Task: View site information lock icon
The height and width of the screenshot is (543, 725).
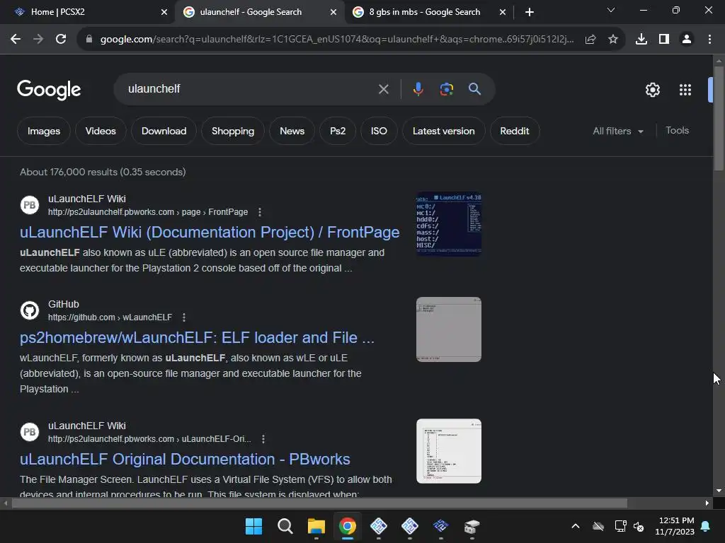Action: 89,40
